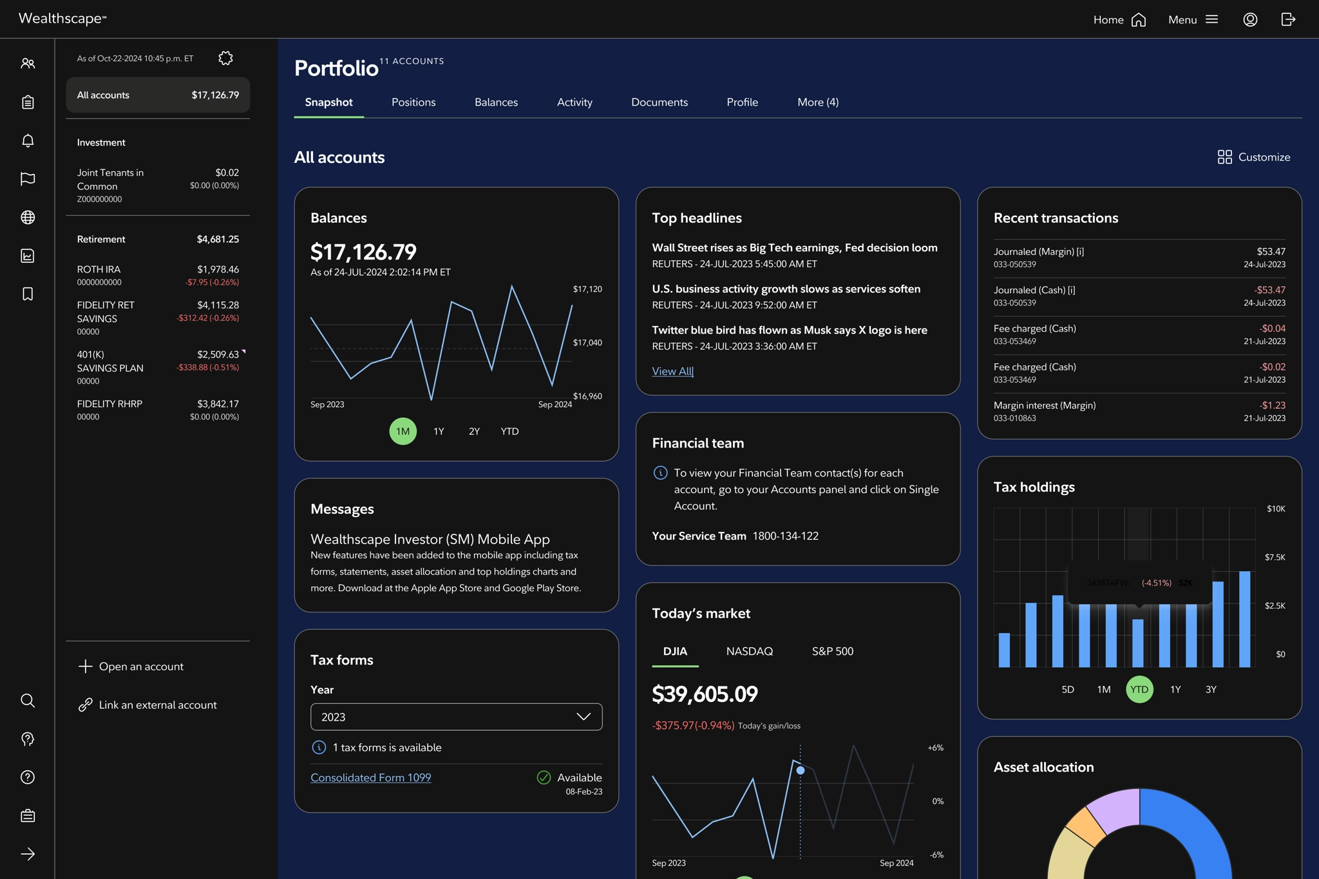The image size is (1319, 879).
Task: Select 3Y range on Tax holdings
Action: [x=1211, y=690]
